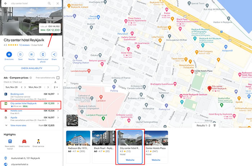Switch to satellite Layers thumbnail
Viewport: 252px width, 166px height.
[x=72, y=120]
